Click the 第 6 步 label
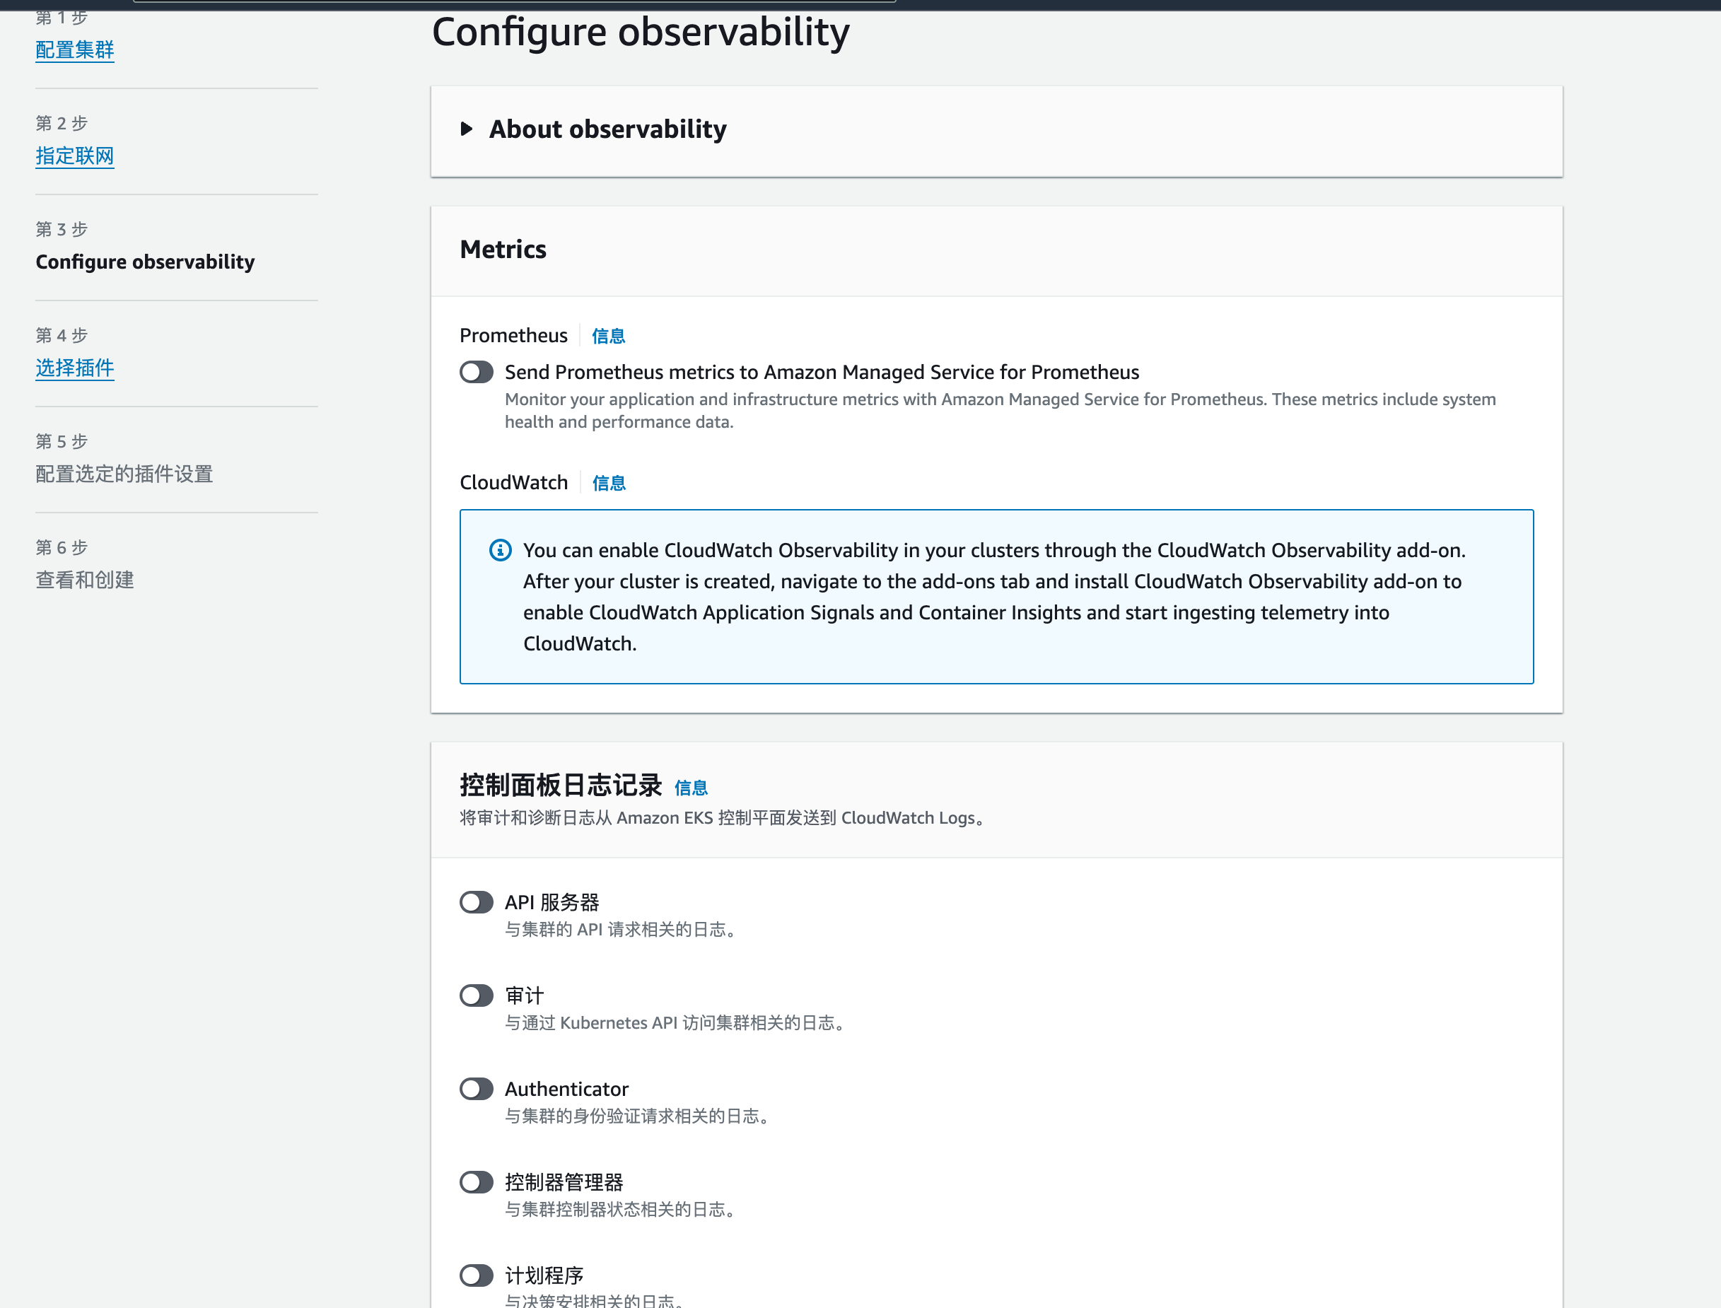Screen dimensions: 1721x1308 (62, 547)
